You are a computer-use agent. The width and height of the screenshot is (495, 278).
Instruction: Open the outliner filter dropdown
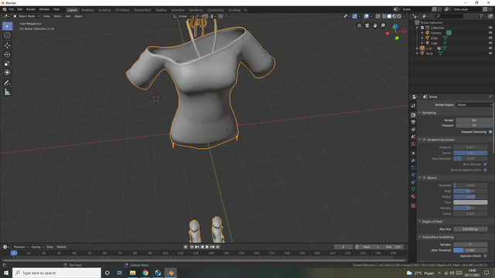pos(483,16)
